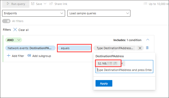This screenshot has height=98, width=169.
Task: Click the Clear all text link
Action: click(24, 30)
